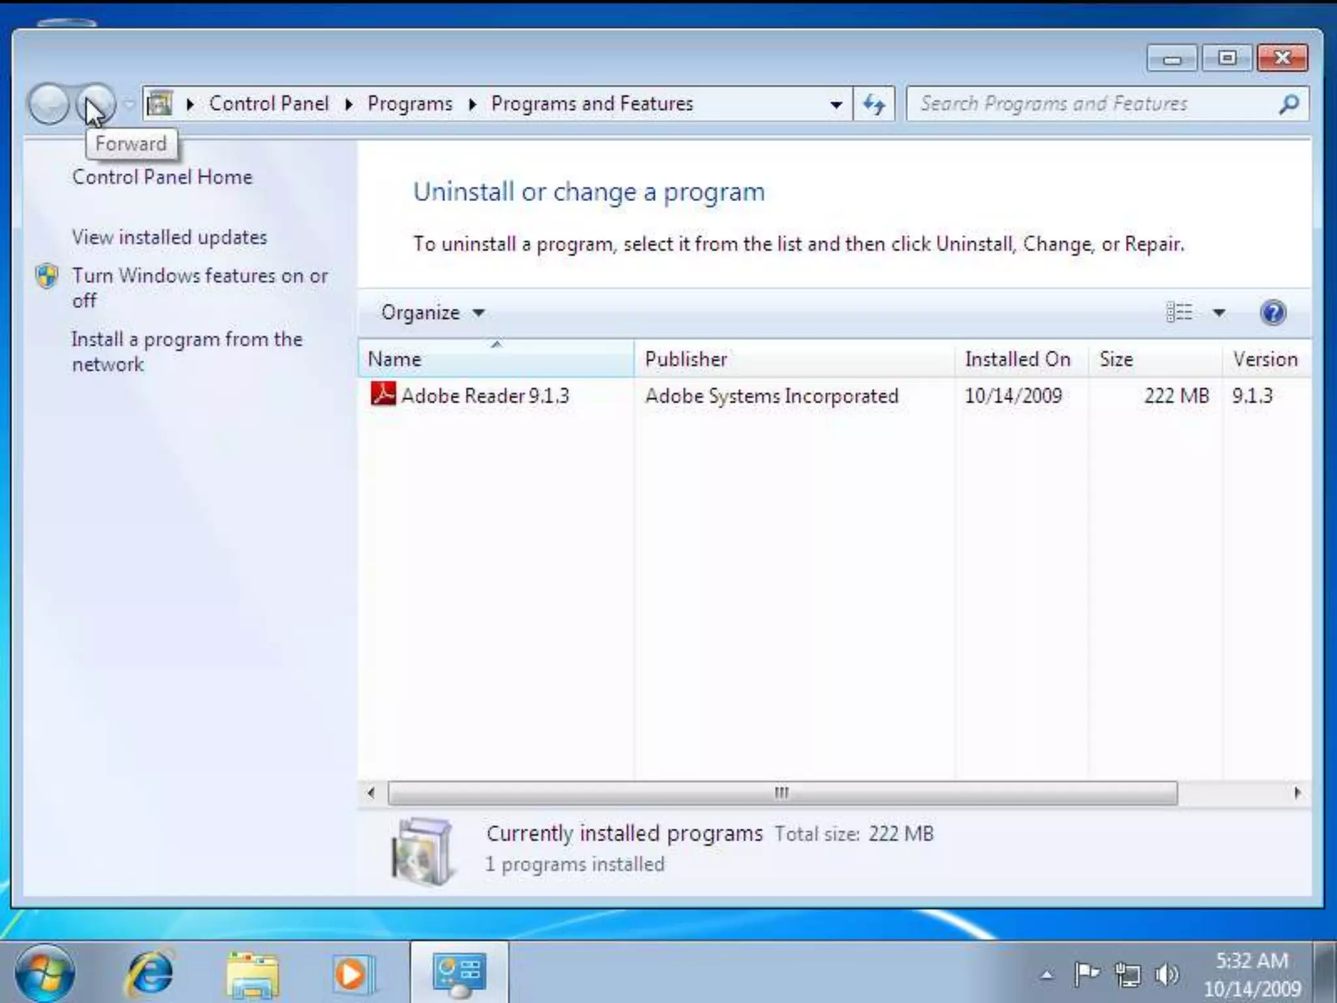The image size is (1337, 1003).
Task: Open Turn Windows features on or off
Action: (200, 288)
